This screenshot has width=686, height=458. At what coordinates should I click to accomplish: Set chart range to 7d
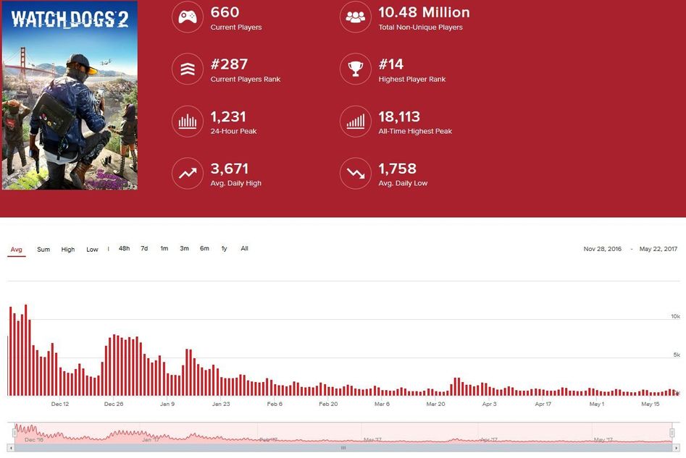[x=144, y=248]
